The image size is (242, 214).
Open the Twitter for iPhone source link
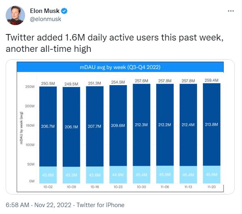pyautogui.click(x=100, y=205)
